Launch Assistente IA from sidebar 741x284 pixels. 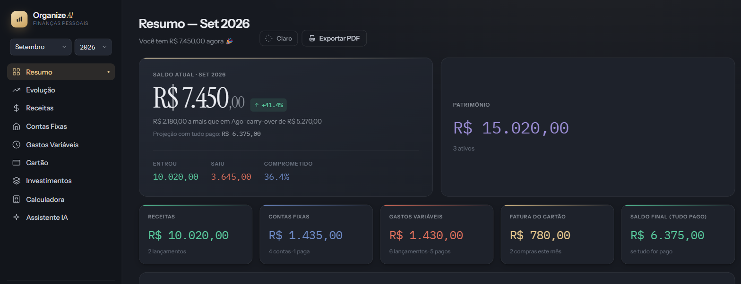61,217
